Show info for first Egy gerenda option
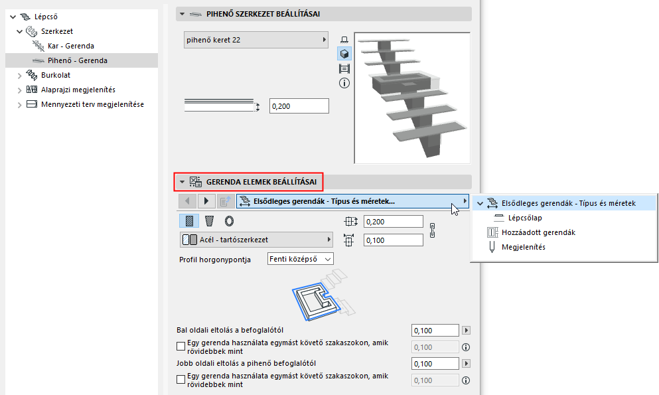Screen dimensions: 659x395 pyautogui.click(x=466, y=347)
